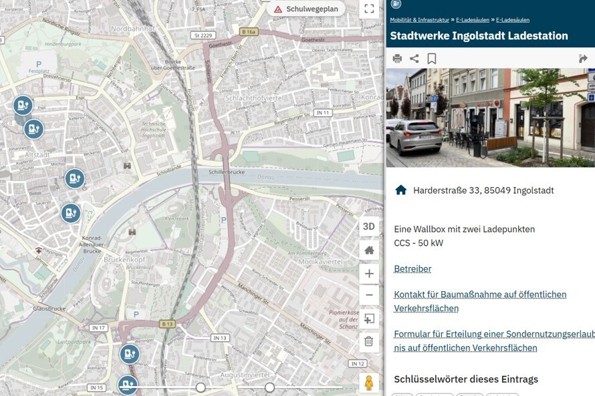Click the Schillerbrücke label on the map
This screenshot has width=595, height=396.
tap(227, 172)
